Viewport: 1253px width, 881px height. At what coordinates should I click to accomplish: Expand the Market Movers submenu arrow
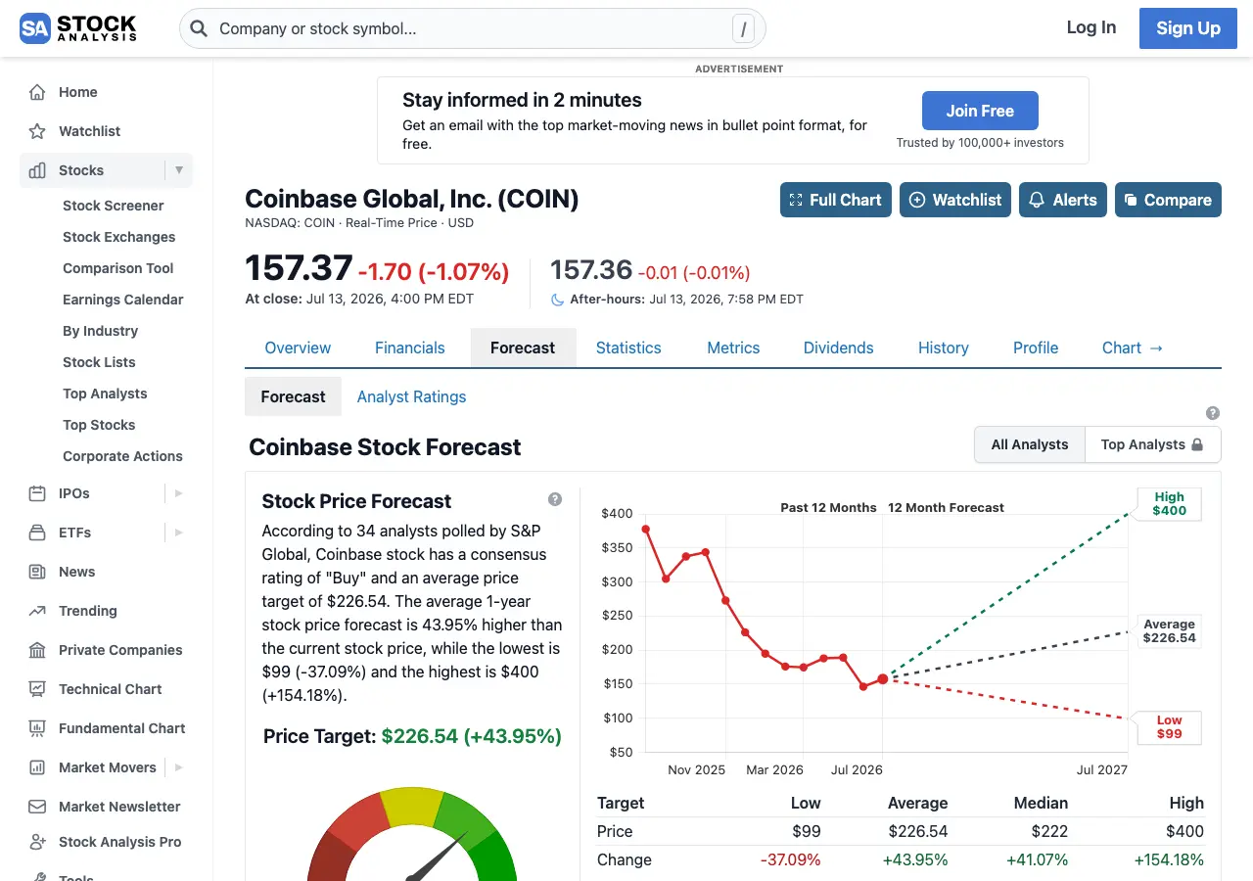pos(179,767)
